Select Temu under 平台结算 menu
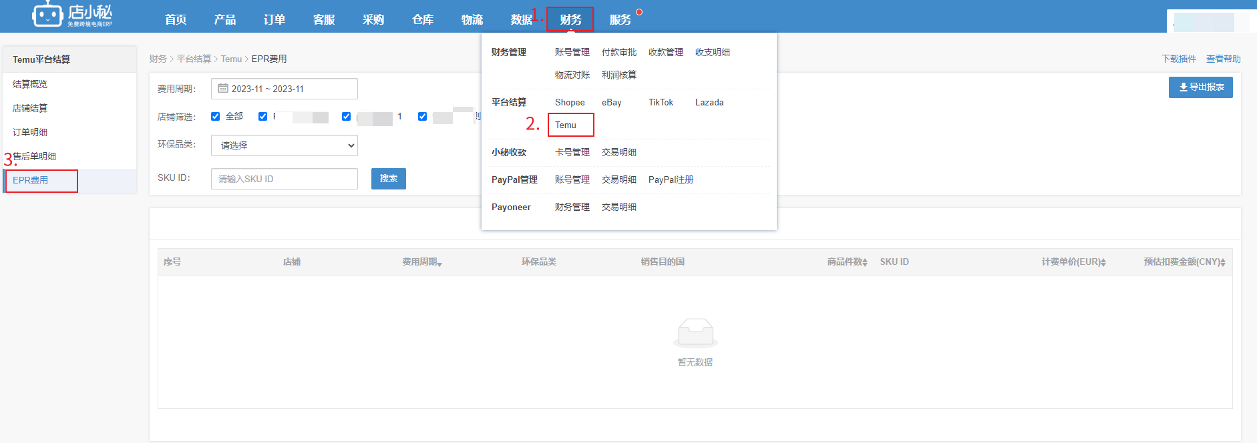The image size is (1257, 443). (566, 125)
